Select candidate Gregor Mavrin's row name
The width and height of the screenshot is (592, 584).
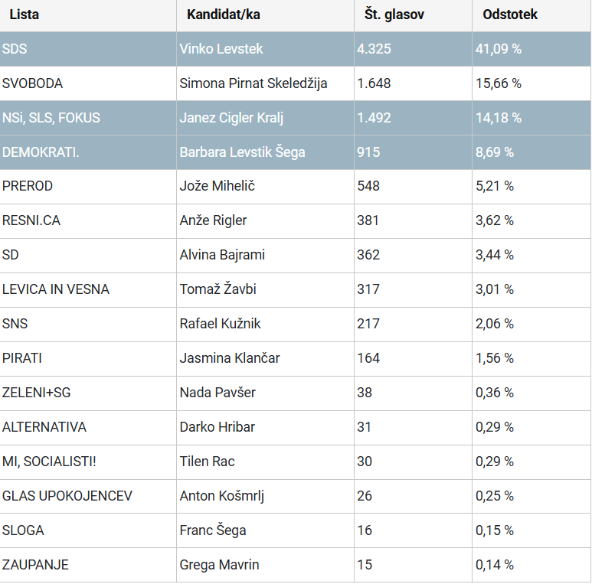point(219,565)
